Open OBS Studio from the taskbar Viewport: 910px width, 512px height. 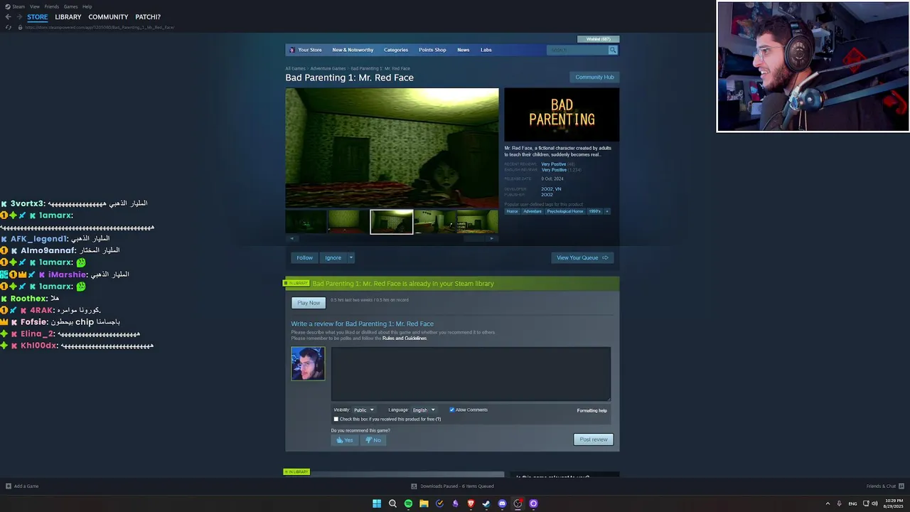(518, 503)
